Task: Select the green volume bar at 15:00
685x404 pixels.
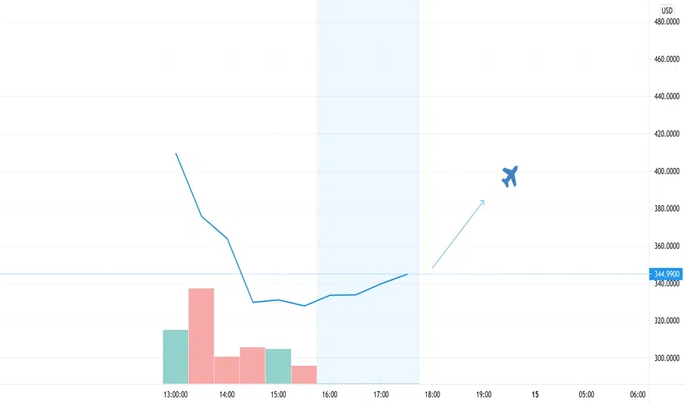Action: tap(279, 366)
